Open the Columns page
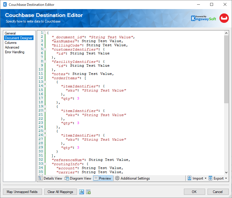 (10, 43)
